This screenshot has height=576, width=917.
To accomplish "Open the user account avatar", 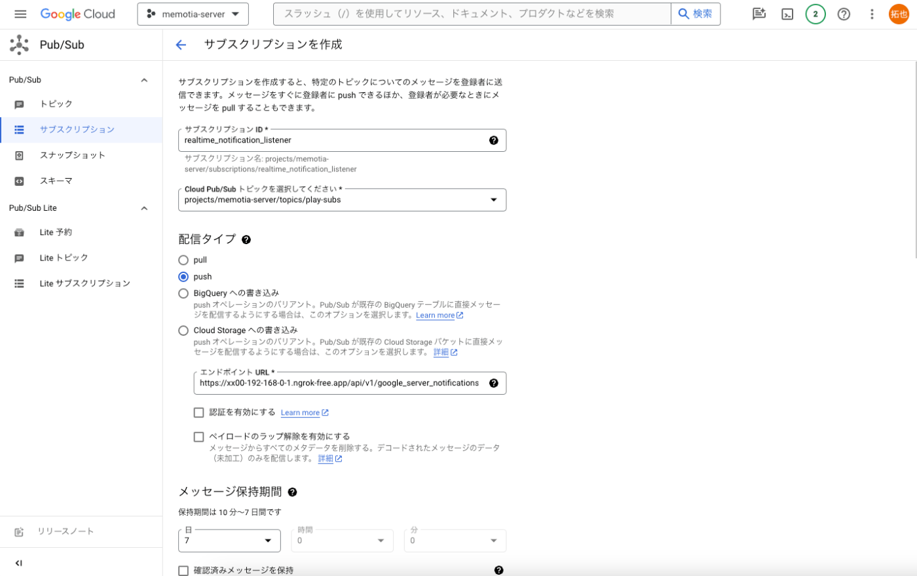I will (x=899, y=14).
